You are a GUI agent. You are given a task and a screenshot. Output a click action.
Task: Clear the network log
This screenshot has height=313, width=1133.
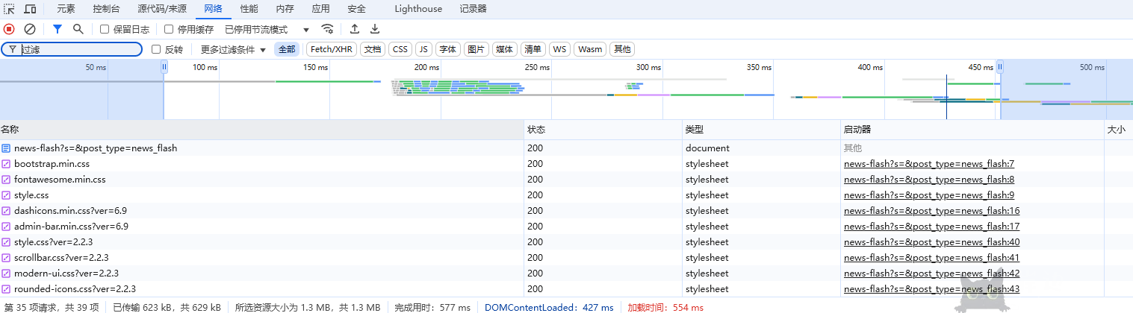point(30,29)
